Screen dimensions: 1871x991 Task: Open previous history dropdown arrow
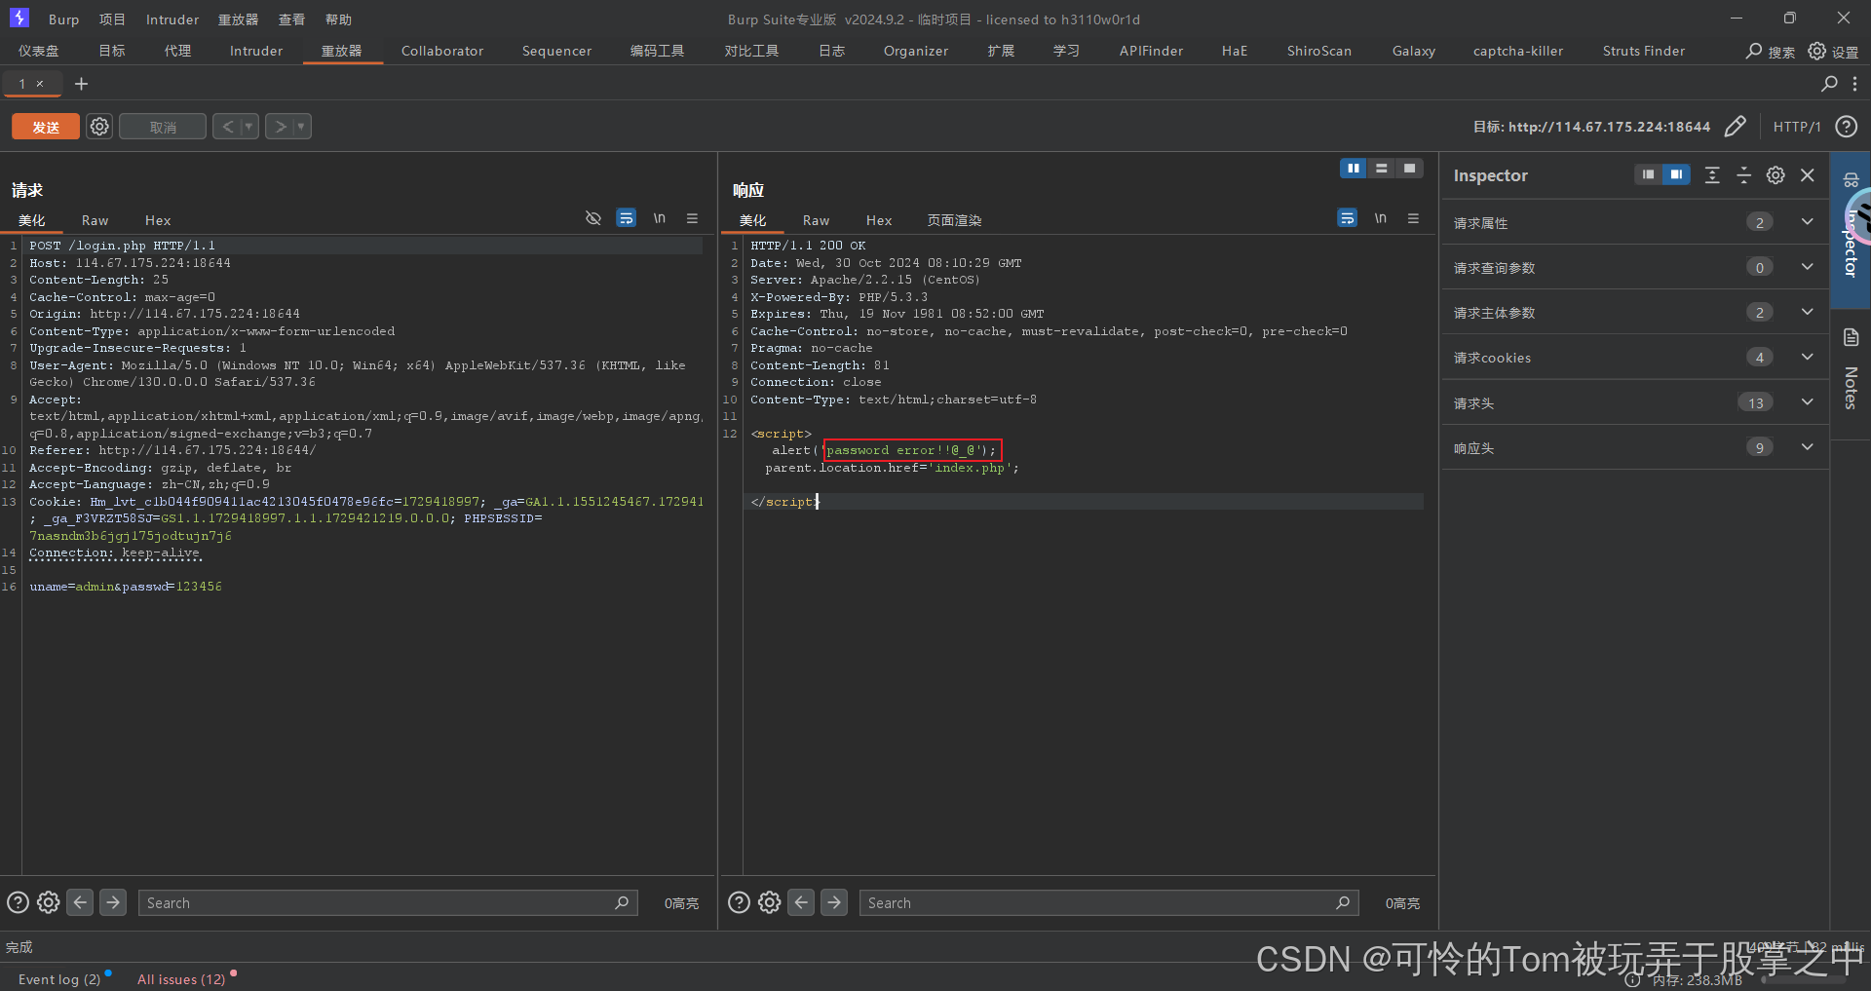[x=249, y=127]
